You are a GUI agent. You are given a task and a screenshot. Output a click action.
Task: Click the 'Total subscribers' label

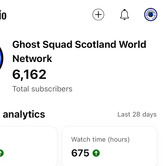pos(42,89)
